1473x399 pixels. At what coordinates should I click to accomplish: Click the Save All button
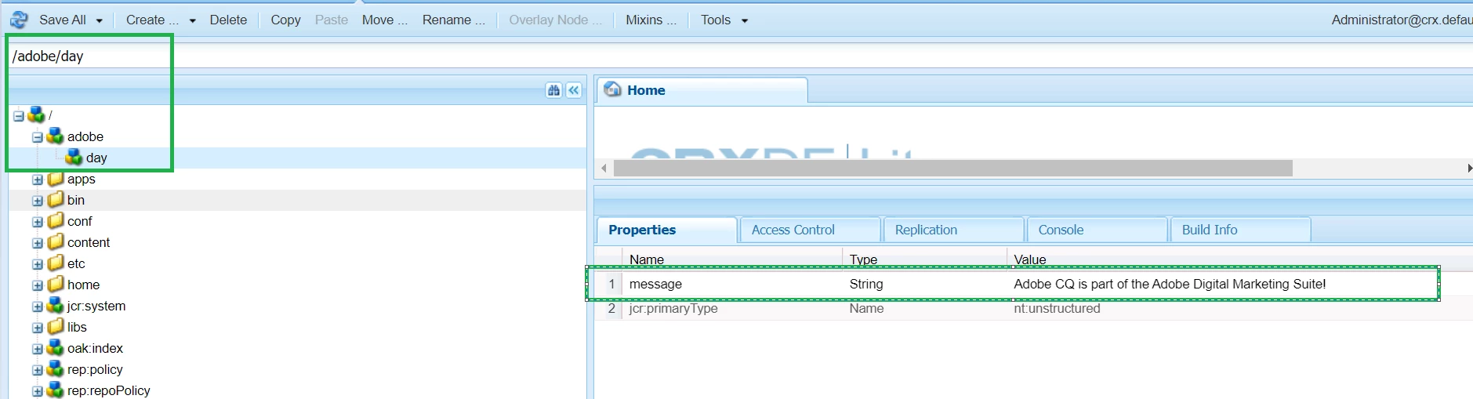63,20
